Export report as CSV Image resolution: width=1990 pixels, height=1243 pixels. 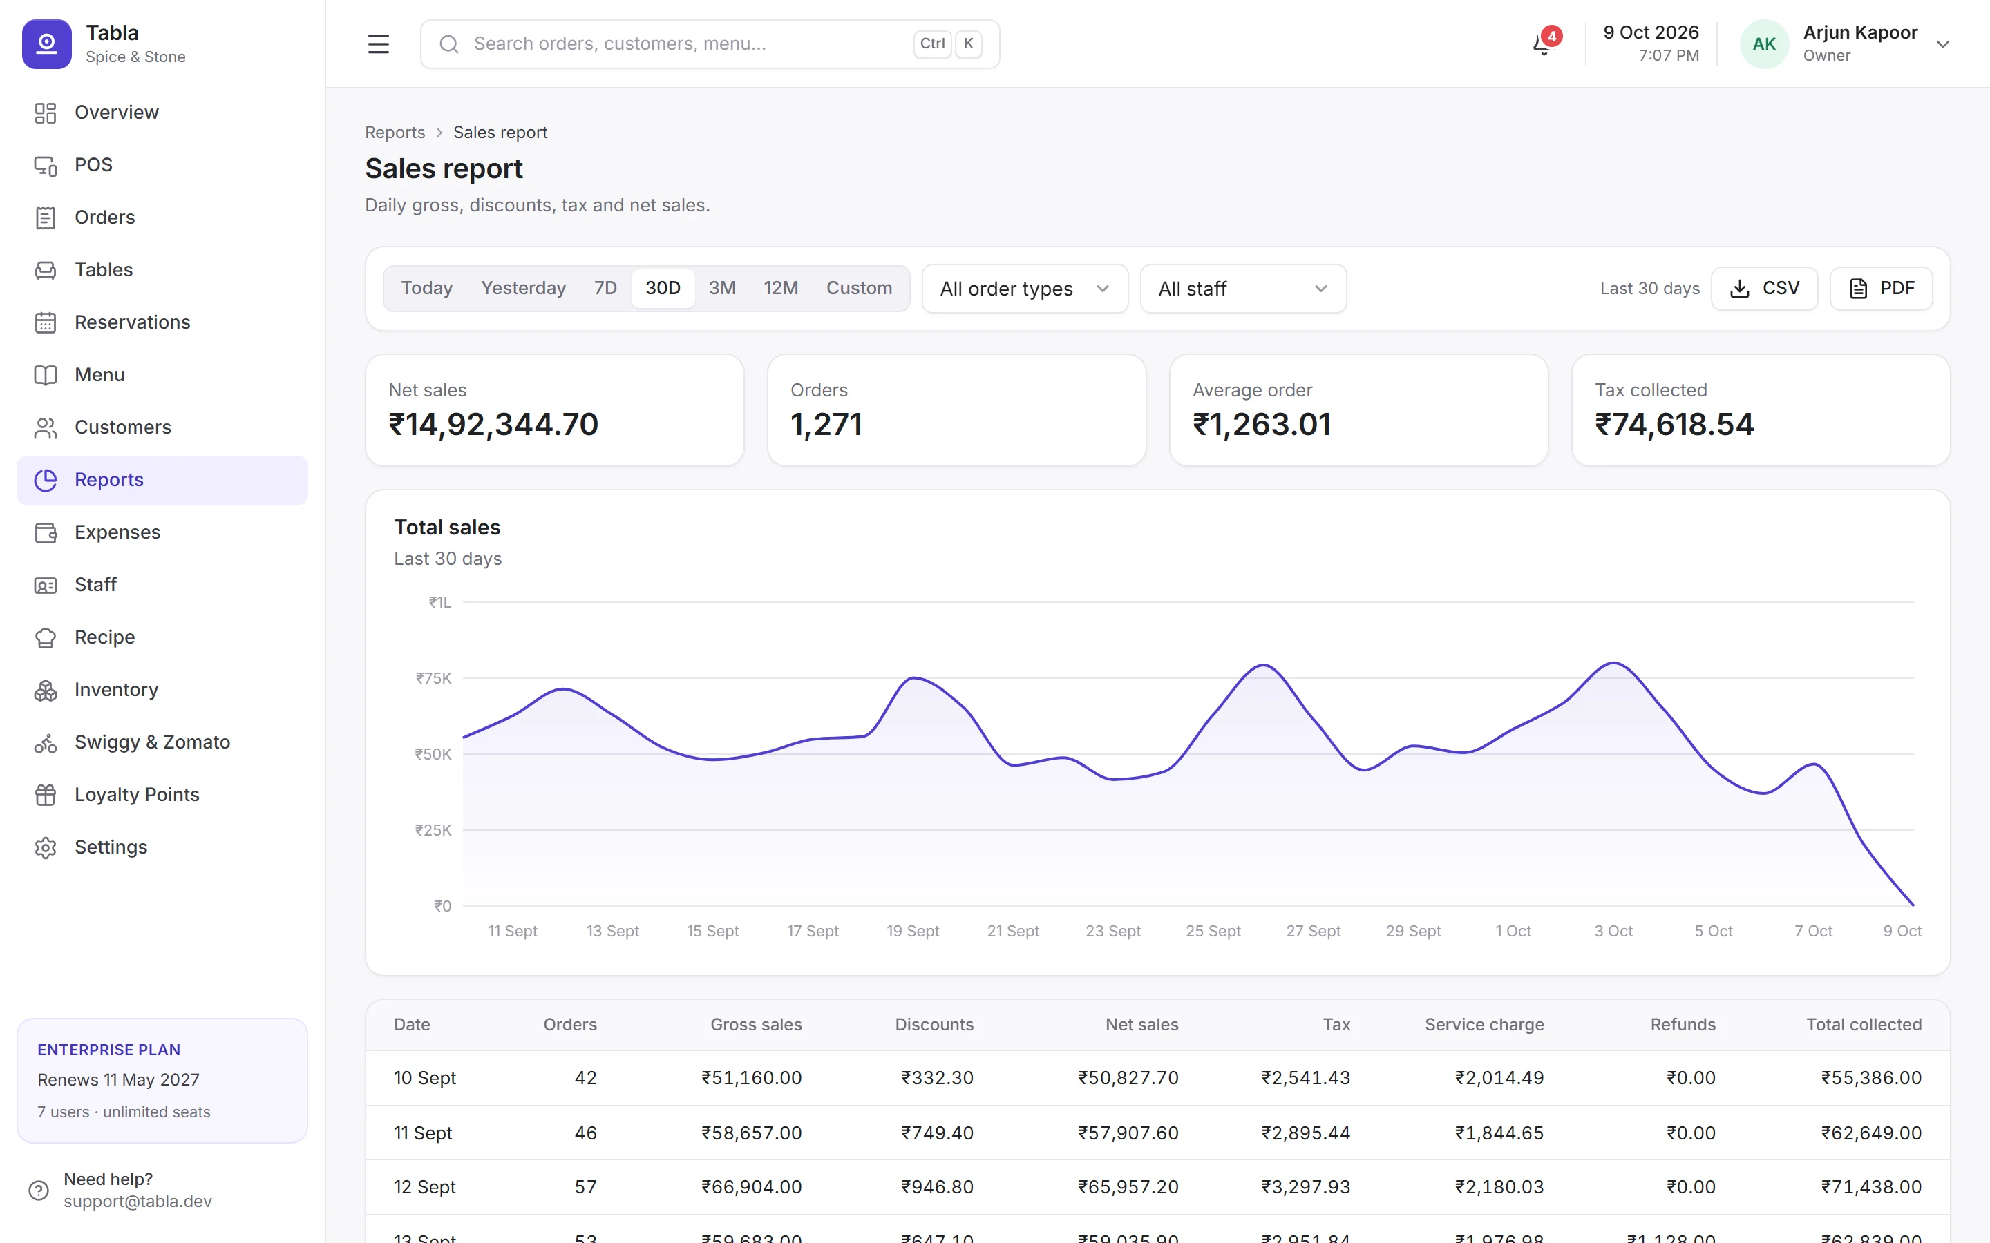(1764, 289)
